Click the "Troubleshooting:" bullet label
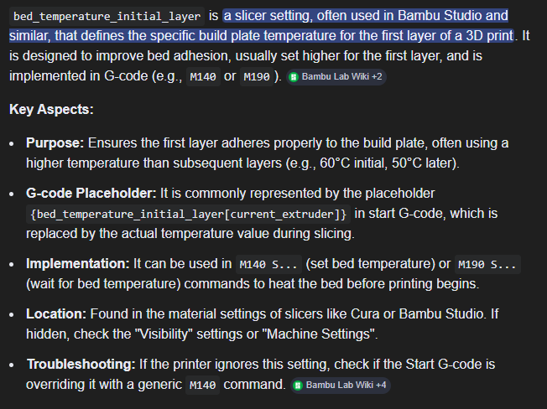 [80, 365]
